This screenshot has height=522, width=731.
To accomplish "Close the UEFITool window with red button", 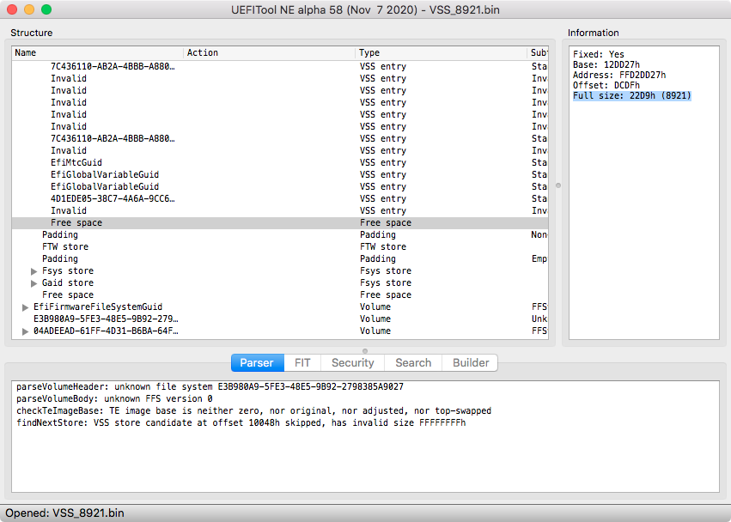I will click(x=12, y=9).
